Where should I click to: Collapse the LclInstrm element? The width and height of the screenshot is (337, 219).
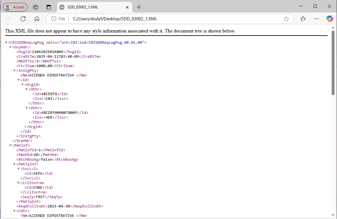click(18, 183)
